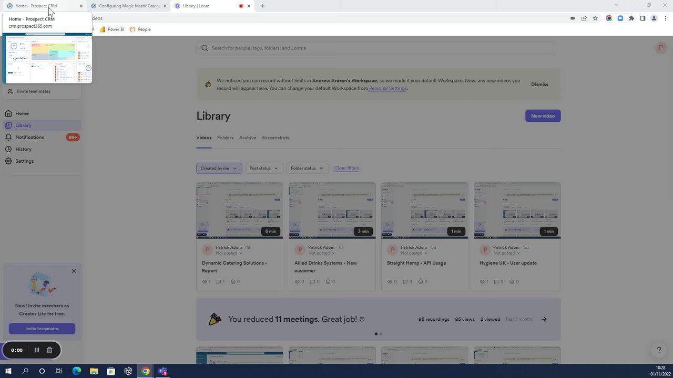The width and height of the screenshot is (673, 378).
Task: Click the info icon beside Great job
Action: (x=362, y=319)
